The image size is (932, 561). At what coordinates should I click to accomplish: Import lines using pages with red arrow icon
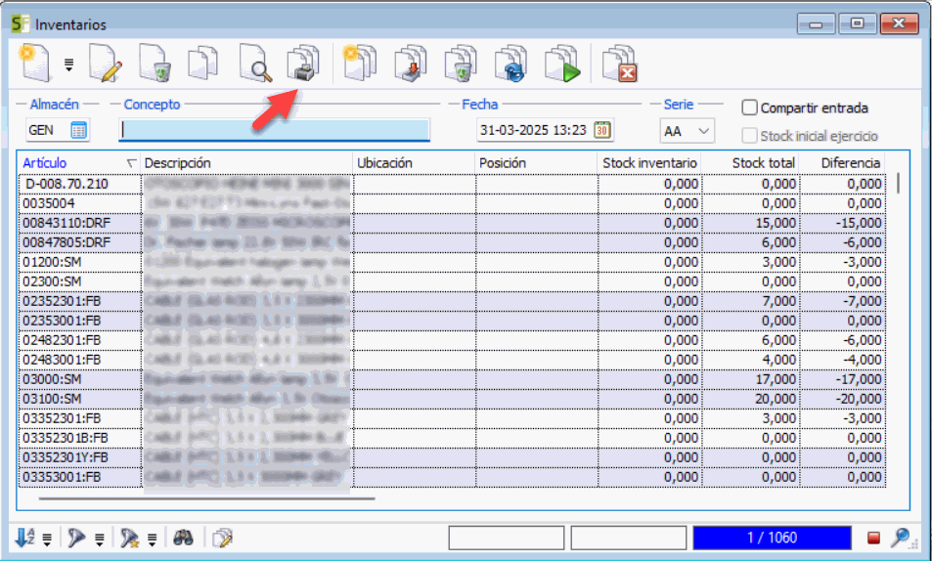tap(410, 63)
